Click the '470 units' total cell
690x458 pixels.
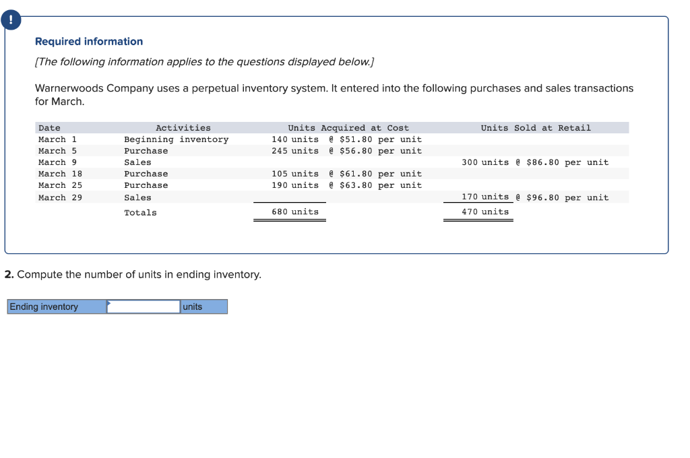tap(485, 211)
